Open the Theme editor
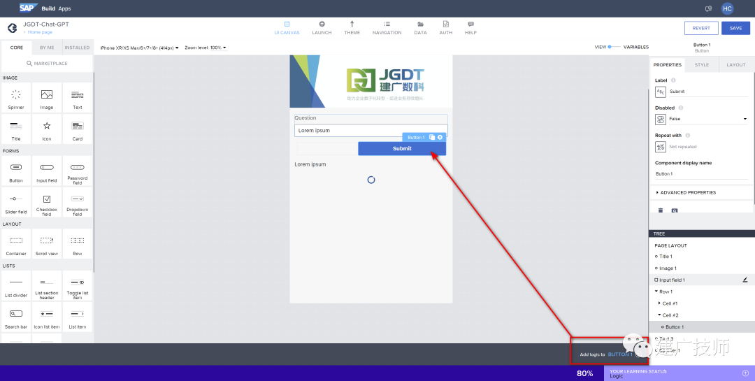The image size is (755, 381). (x=352, y=28)
